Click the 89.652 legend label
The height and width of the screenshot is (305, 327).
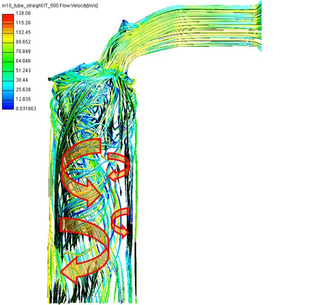(24, 42)
